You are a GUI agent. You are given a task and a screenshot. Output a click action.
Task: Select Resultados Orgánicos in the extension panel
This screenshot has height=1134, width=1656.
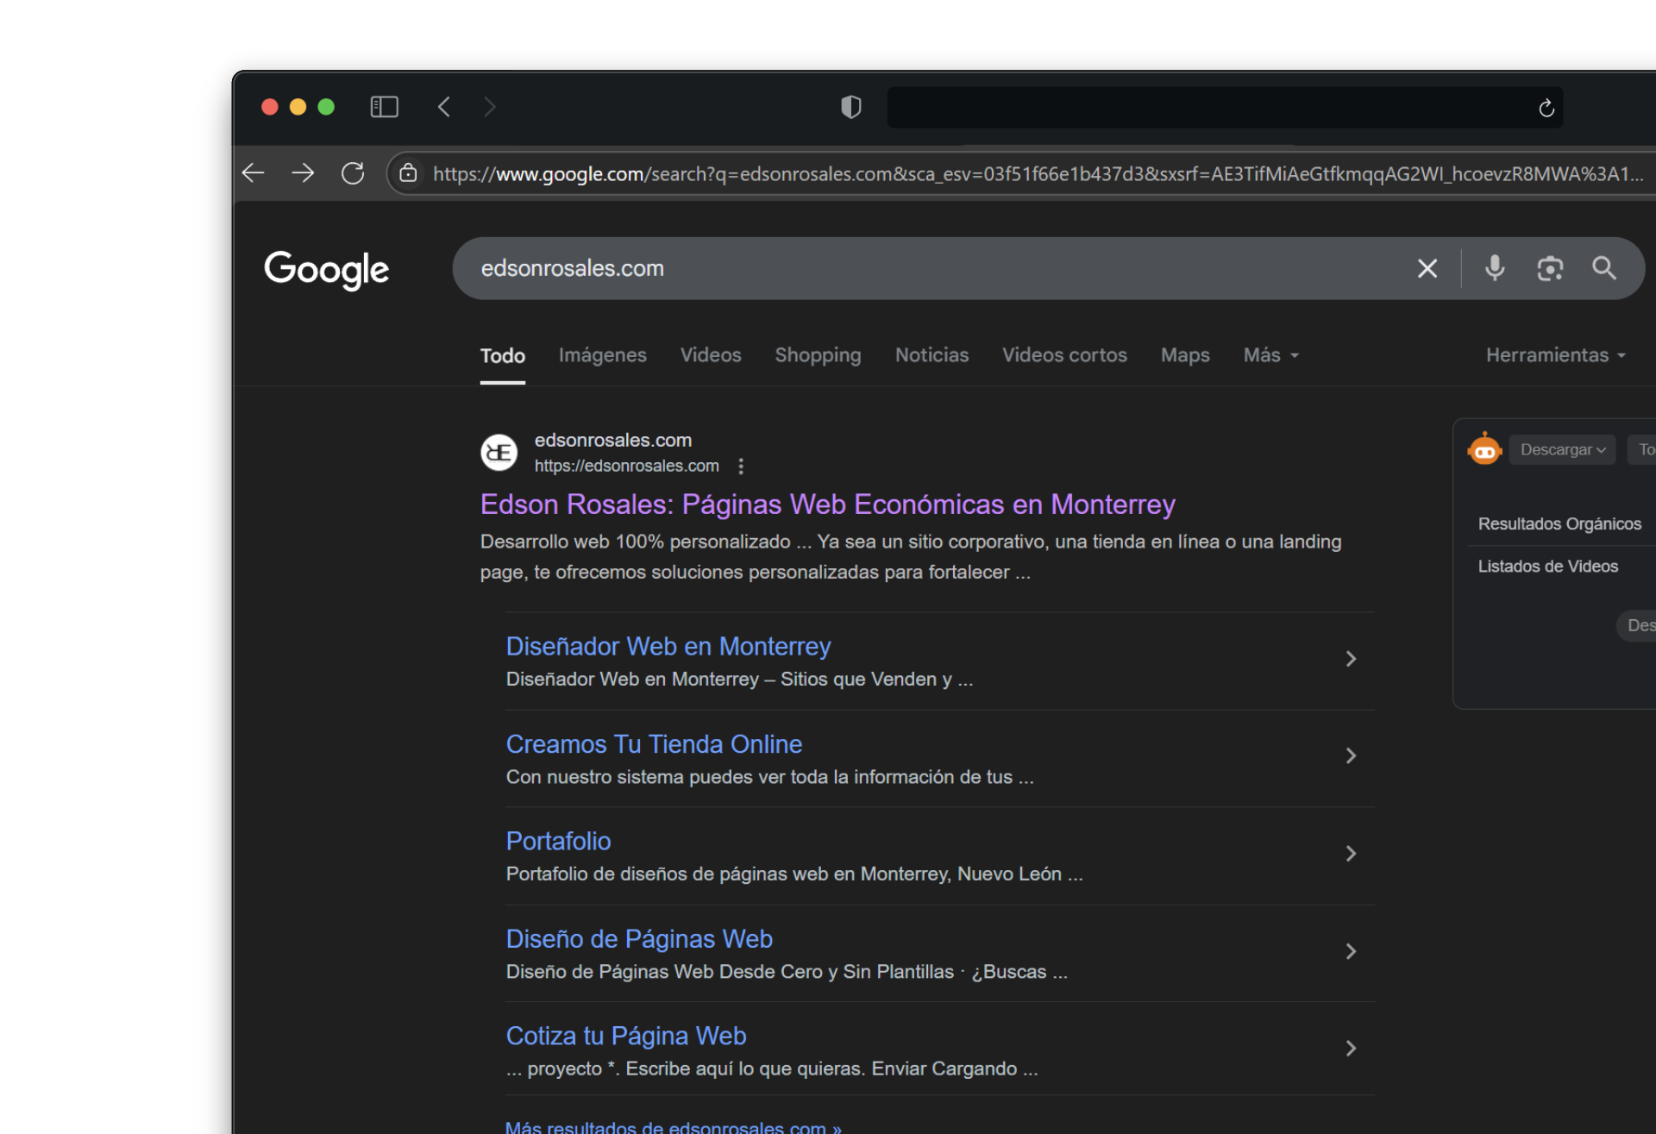point(1559,524)
